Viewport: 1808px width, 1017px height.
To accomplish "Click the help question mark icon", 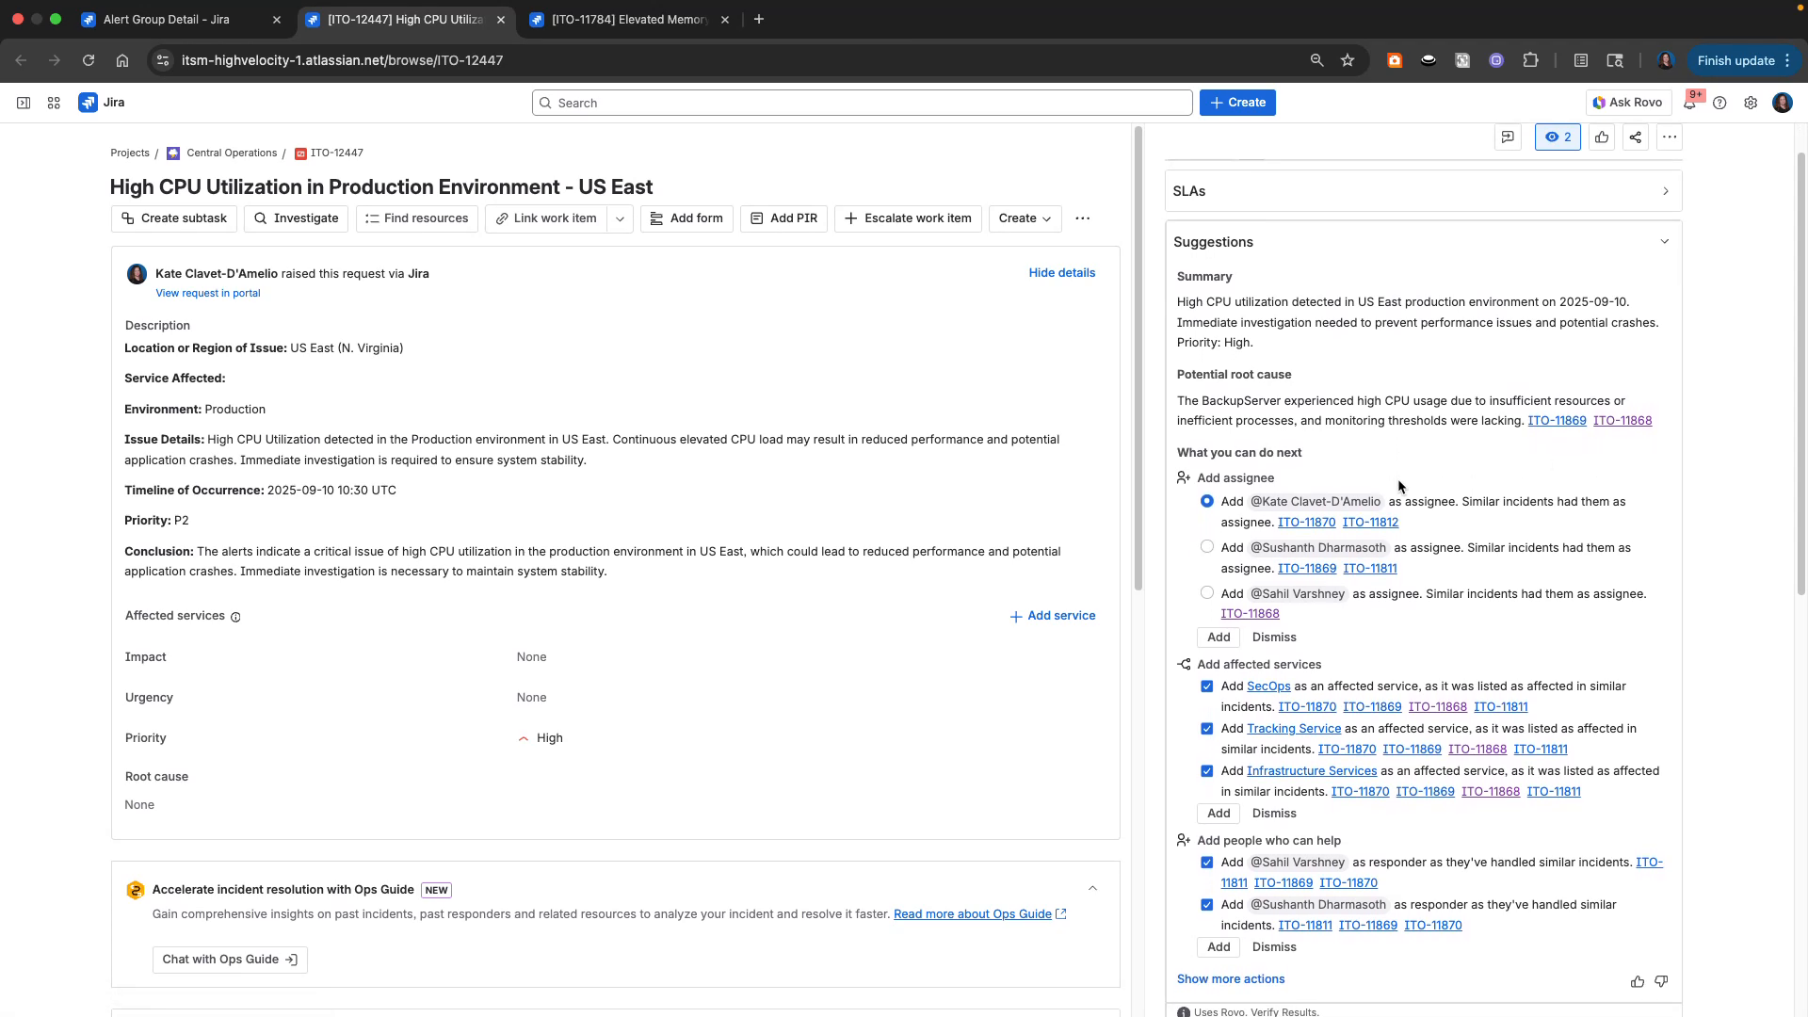I will pos(1720,103).
